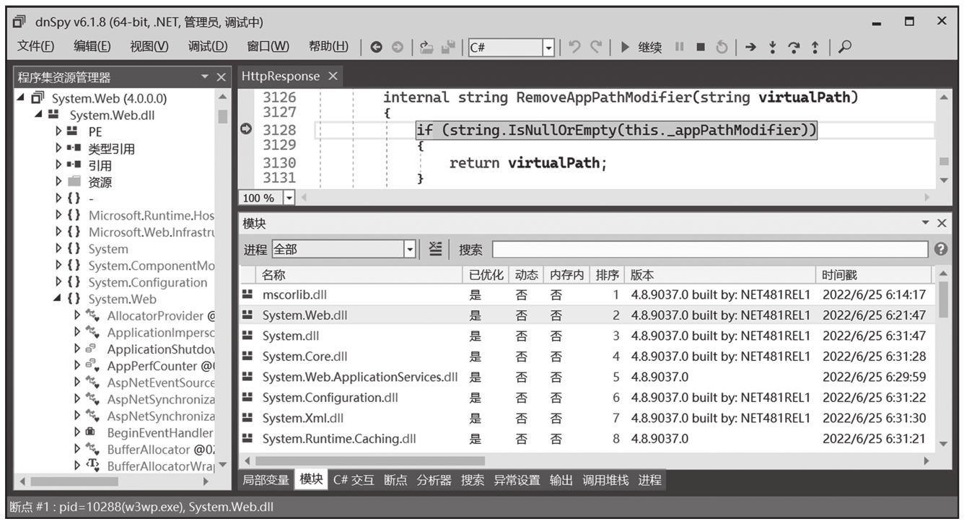Sort modules by the 名称 column

click(360, 275)
